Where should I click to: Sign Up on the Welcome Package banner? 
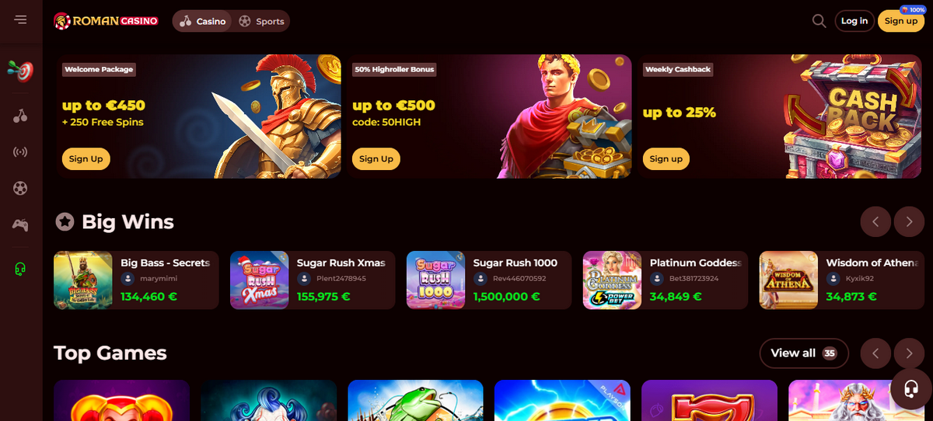point(86,158)
